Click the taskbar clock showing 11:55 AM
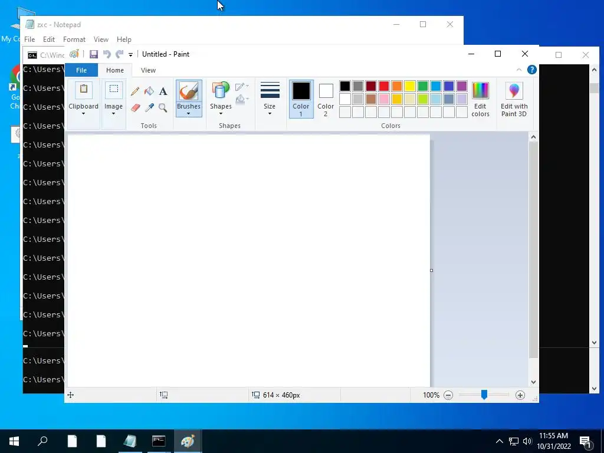604x453 pixels. [x=553, y=436]
